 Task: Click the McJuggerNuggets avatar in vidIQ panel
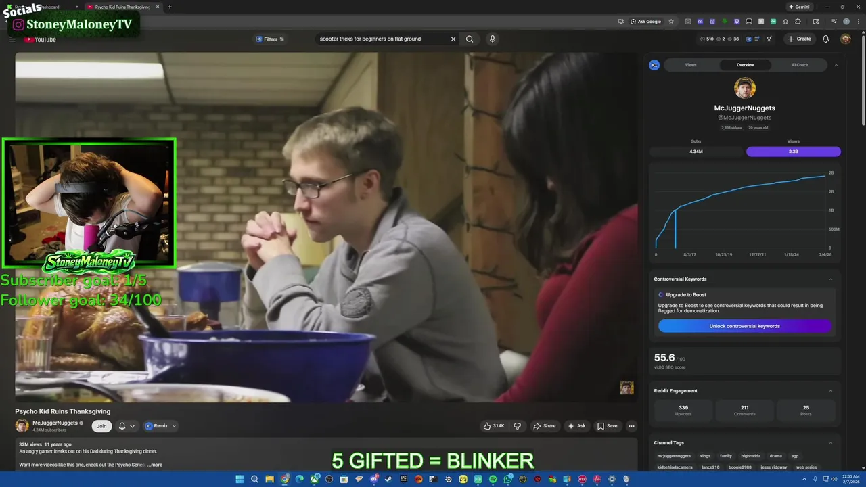(x=745, y=88)
